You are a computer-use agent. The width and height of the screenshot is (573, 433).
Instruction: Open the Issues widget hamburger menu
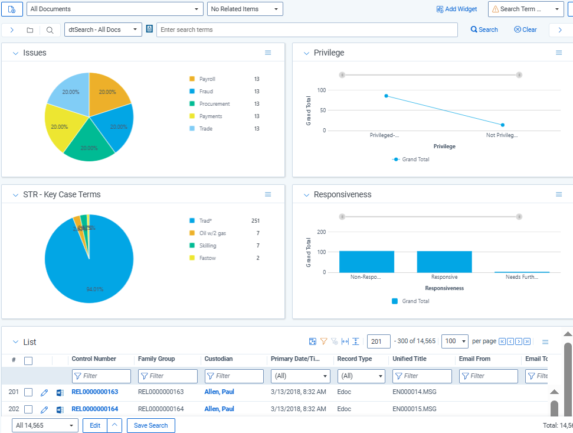coord(268,53)
